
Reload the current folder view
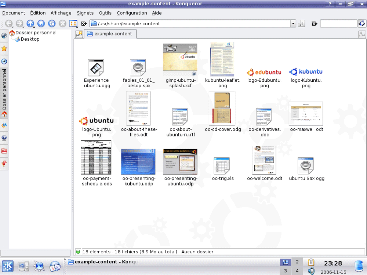(x=52, y=23)
